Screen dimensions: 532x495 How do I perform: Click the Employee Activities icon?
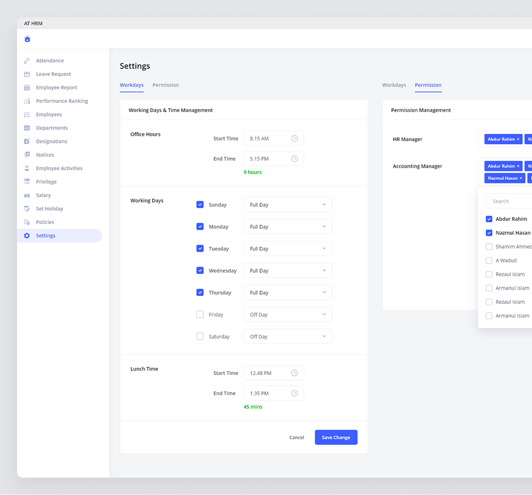tap(27, 168)
